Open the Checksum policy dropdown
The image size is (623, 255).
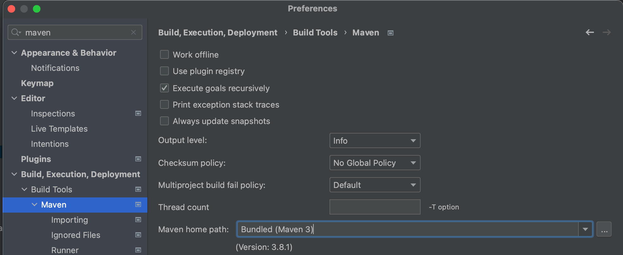375,163
